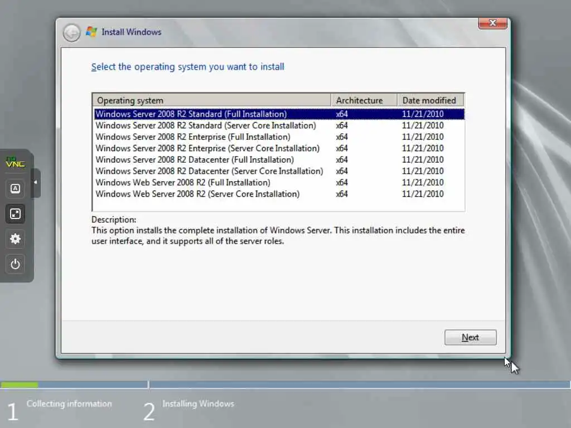Select Windows Server 2008 R2 Datacenter (Server Core Installation)
This screenshot has height=428, width=571.
279,171
